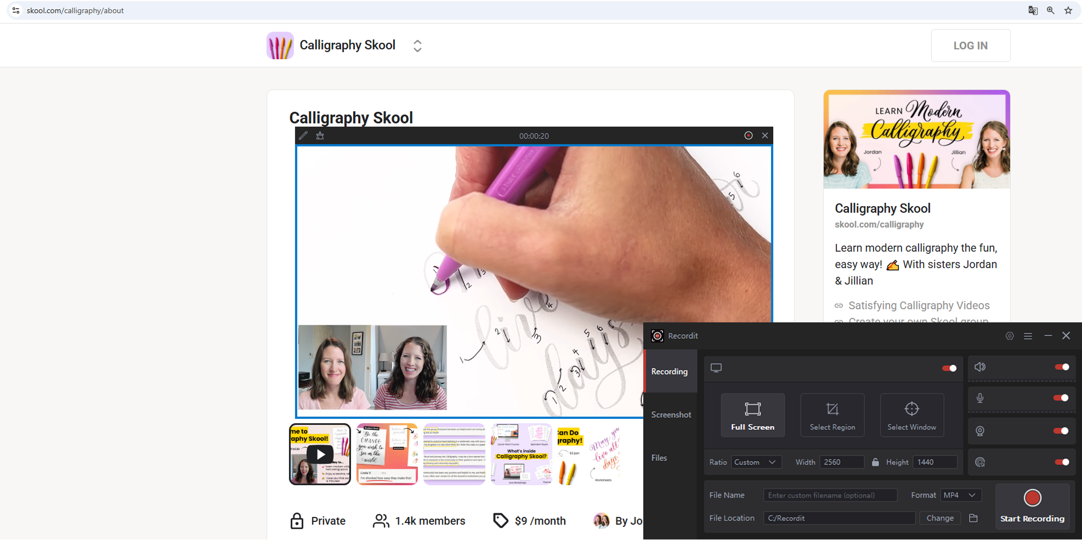The image size is (1082, 540).
Task: Click the Learn Modern Calligraphy banner image
Action: coord(917,139)
